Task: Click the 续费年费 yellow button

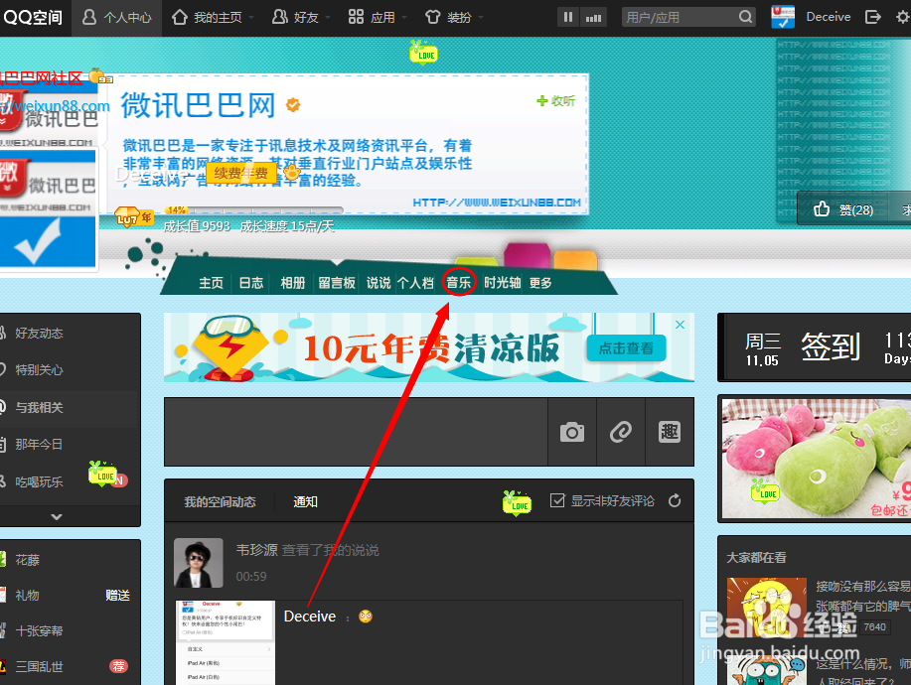Action: click(x=240, y=173)
